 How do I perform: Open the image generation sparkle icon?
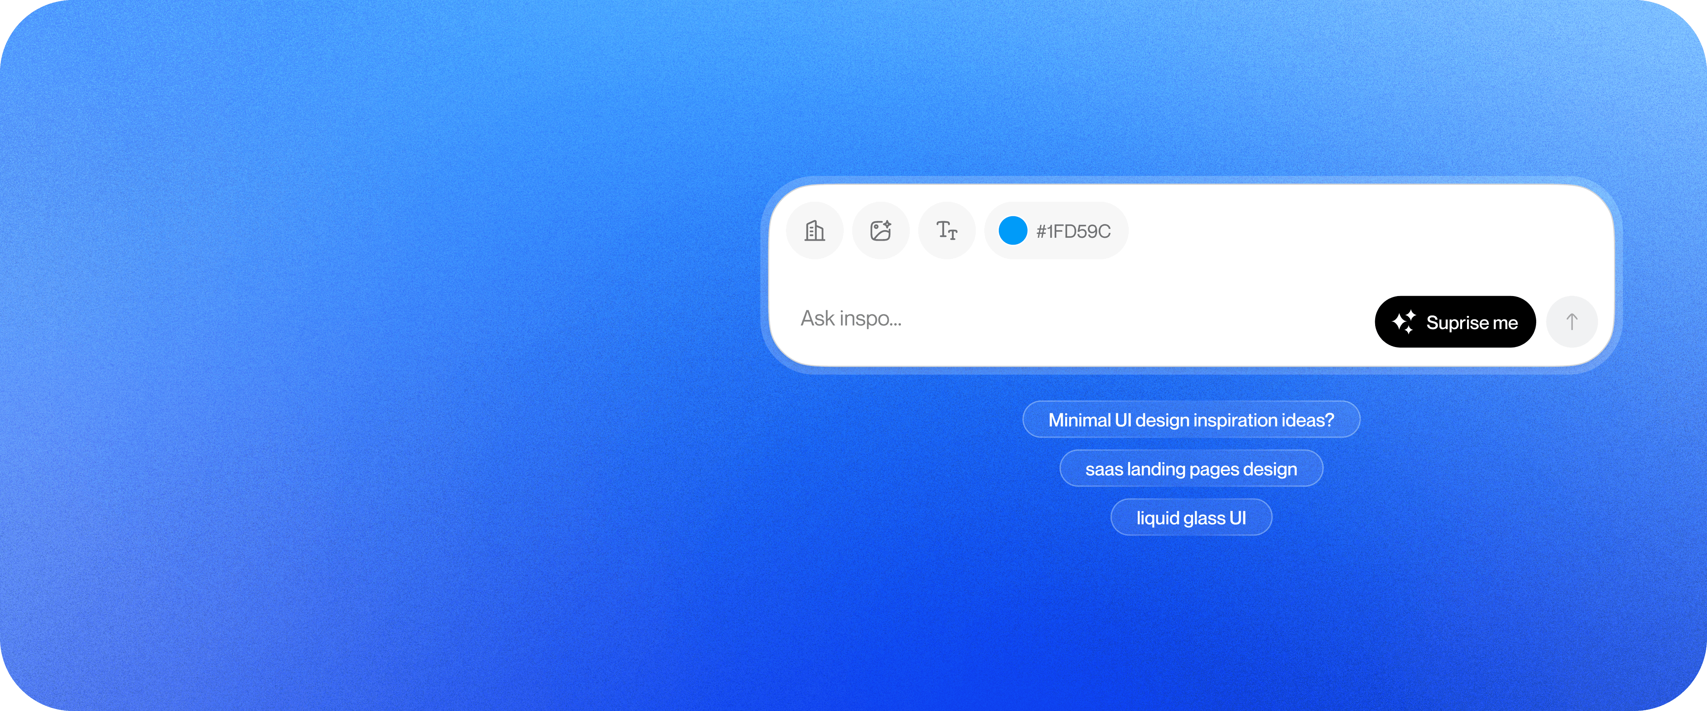click(x=881, y=231)
